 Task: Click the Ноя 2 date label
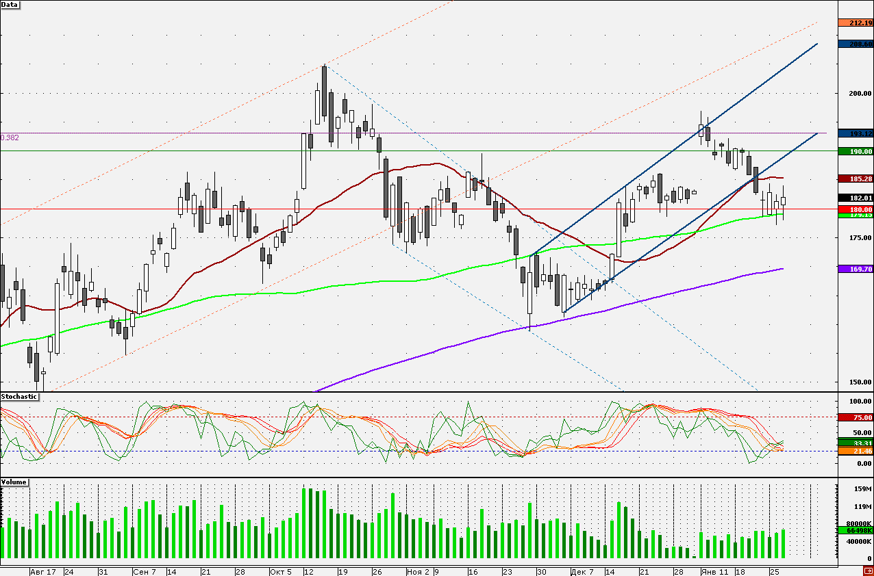click(x=418, y=571)
